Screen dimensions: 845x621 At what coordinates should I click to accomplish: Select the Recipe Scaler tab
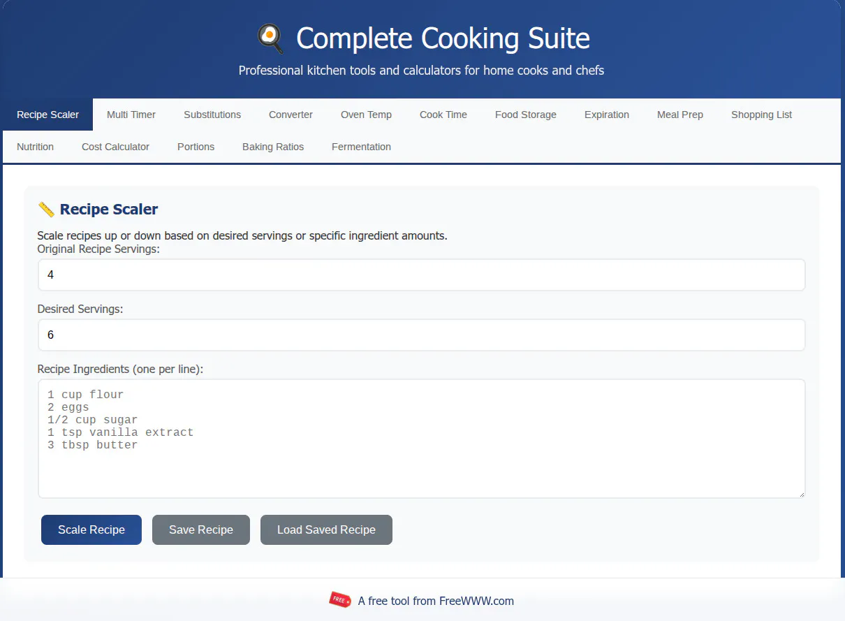click(x=47, y=115)
